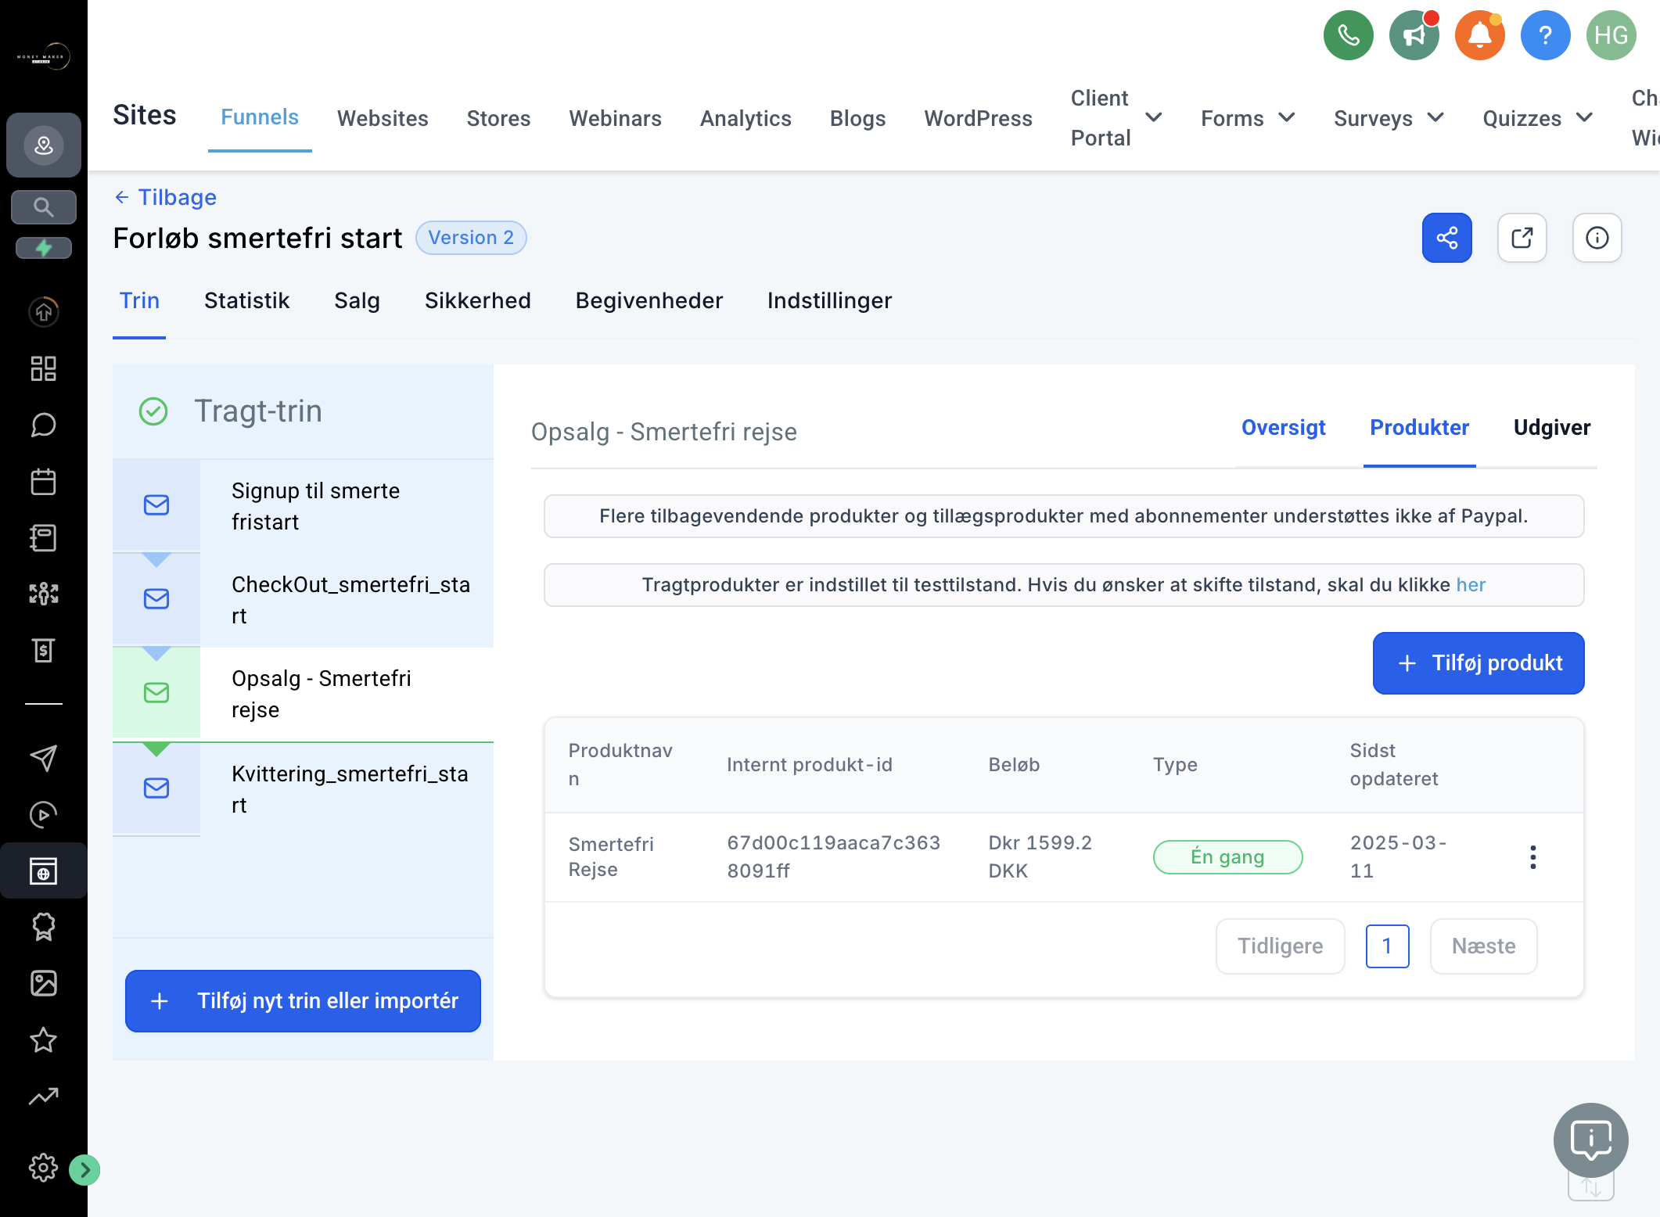Open the Udgiver tab
Viewport: 1660px width, 1217px height.
(1551, 428)
